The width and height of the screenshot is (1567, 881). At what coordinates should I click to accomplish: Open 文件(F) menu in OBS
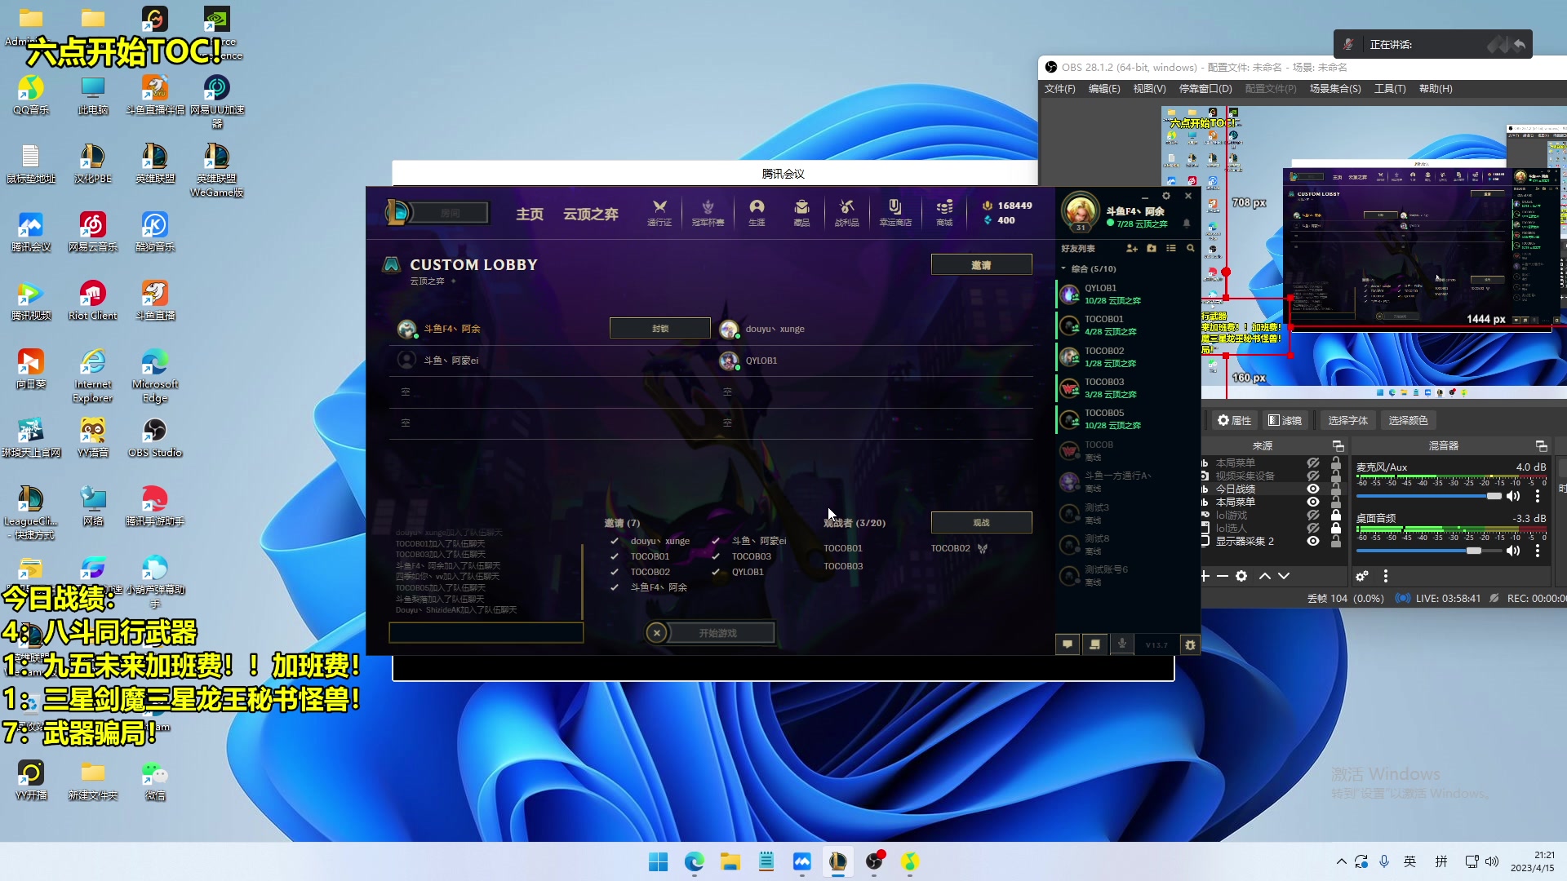[x=1059, y=89]
